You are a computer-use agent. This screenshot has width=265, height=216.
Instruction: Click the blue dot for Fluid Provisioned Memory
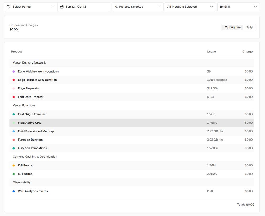click(x=14, y=131)
